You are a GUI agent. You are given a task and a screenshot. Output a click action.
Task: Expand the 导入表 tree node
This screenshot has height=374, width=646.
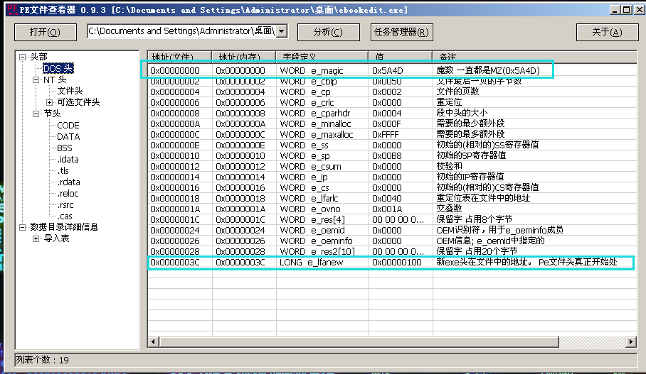pos(36,238)
